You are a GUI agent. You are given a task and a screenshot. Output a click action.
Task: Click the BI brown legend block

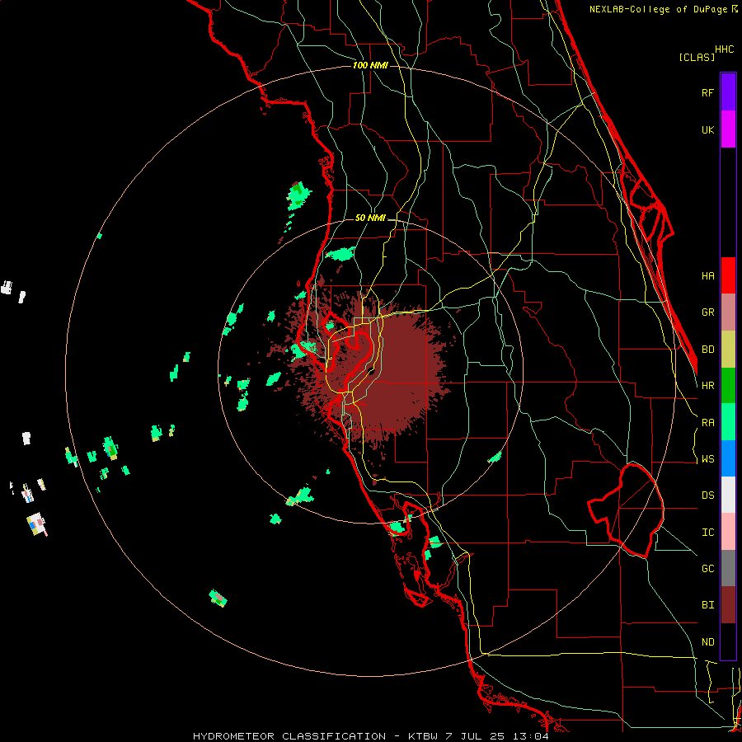click(728, 605)
